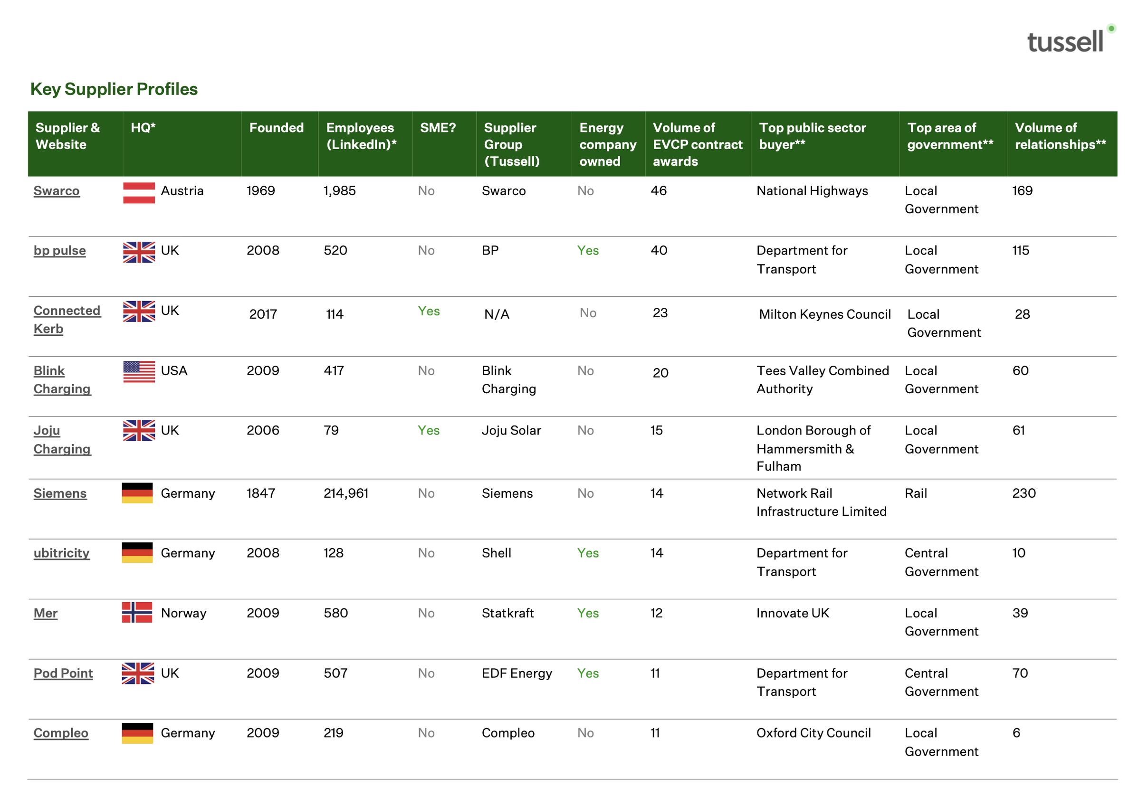Image resolution: width=1148 pixels, height=786 pixels.
Task: Open the Blink Charging link
Action: tap(62, 380)
